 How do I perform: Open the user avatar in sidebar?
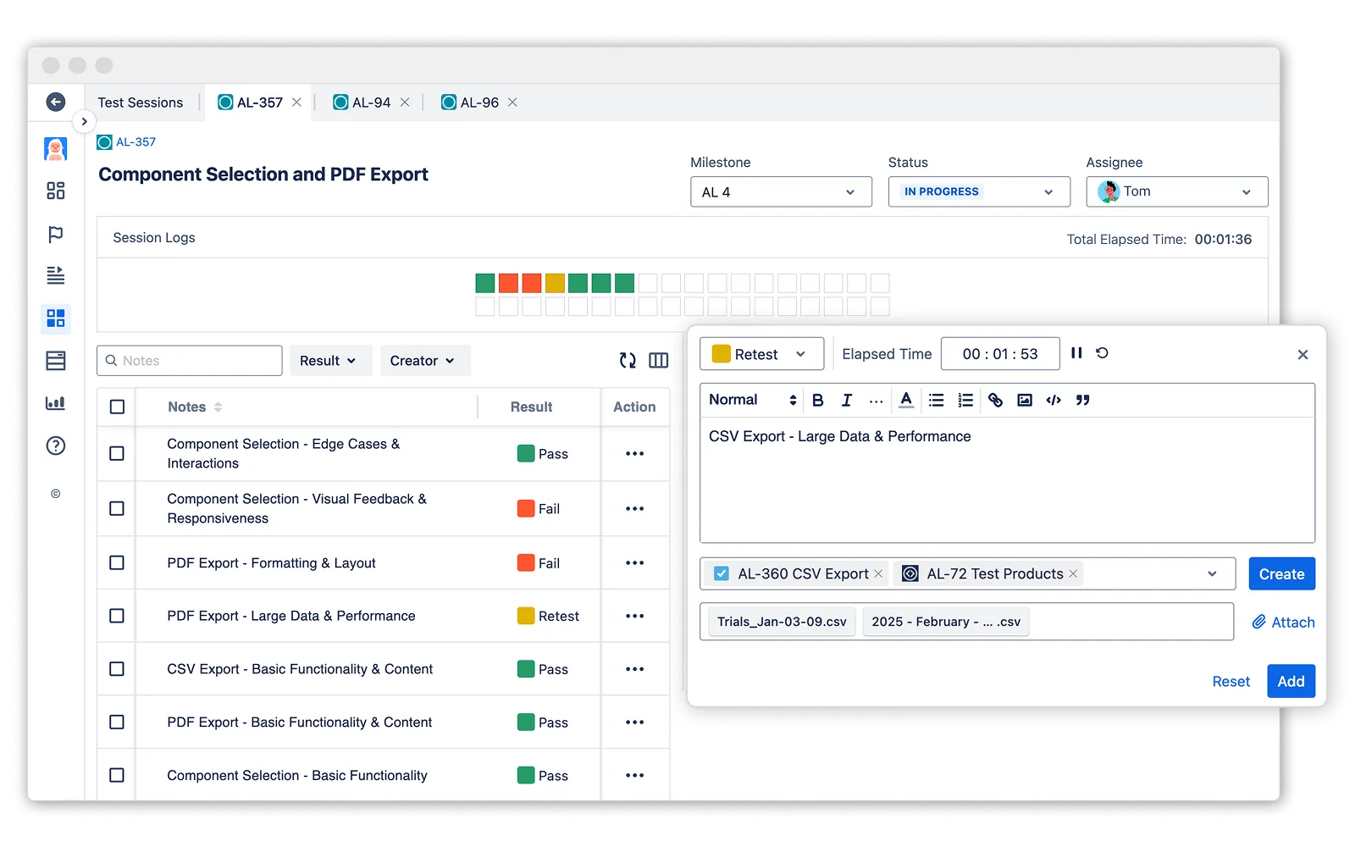56,149
